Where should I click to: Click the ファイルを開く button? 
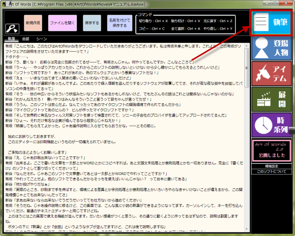(62, 23)
